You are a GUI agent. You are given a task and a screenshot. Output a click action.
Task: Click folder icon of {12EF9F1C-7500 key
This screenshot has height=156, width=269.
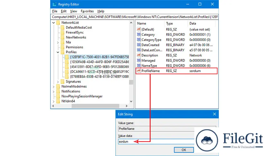(67, 57)
